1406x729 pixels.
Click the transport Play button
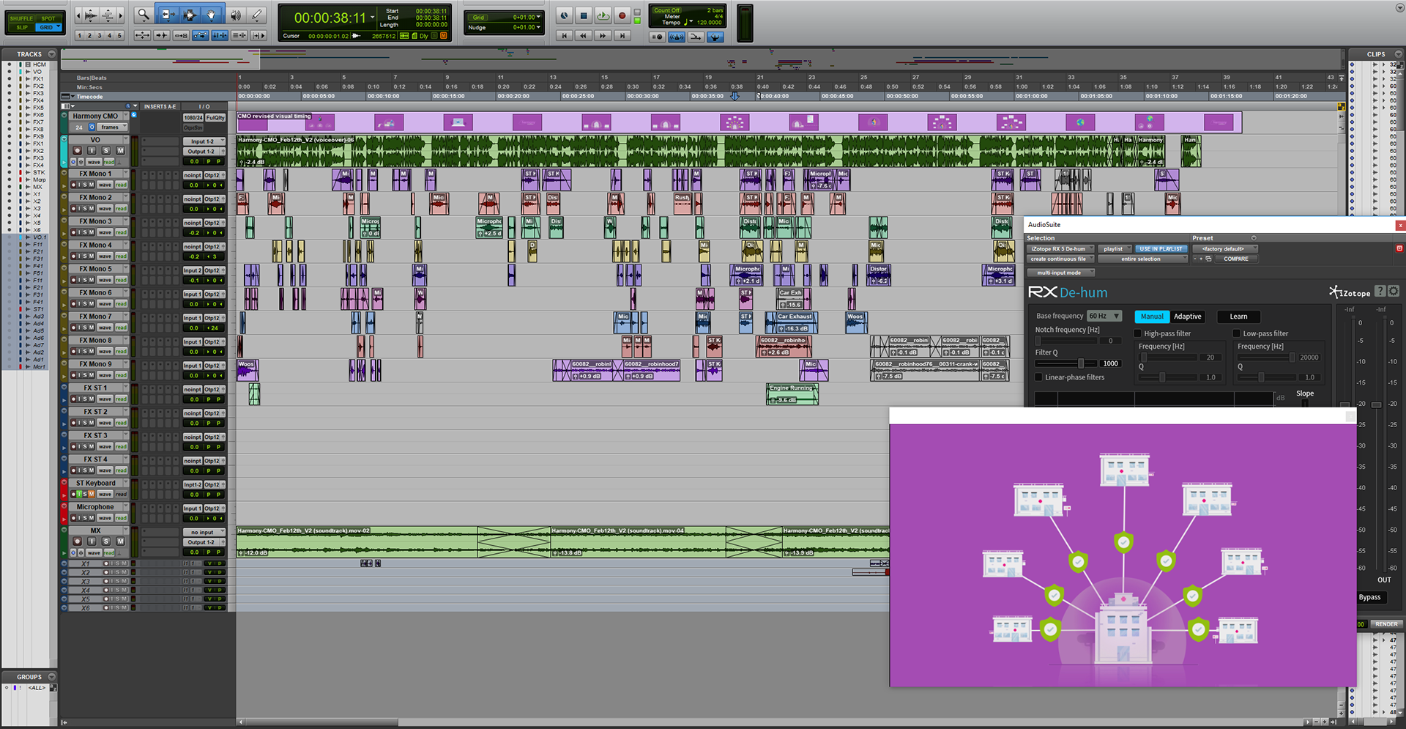[603, 15]
